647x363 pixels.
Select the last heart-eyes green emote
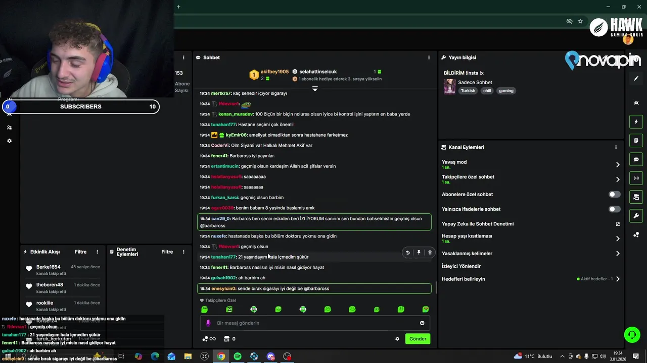pos(426,309)
